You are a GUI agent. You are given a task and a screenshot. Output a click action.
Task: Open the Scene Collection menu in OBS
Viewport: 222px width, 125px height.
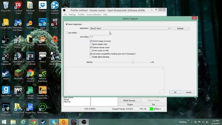click(x=94, y=15)
